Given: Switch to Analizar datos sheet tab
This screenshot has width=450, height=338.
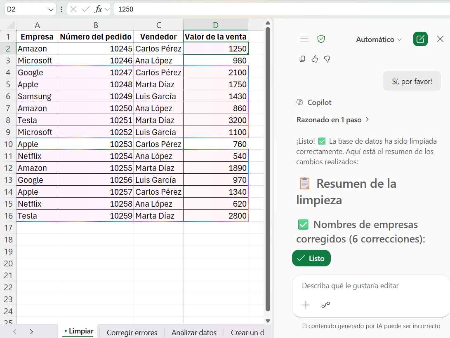Looking at the screenshot, I should pos(194,333).
